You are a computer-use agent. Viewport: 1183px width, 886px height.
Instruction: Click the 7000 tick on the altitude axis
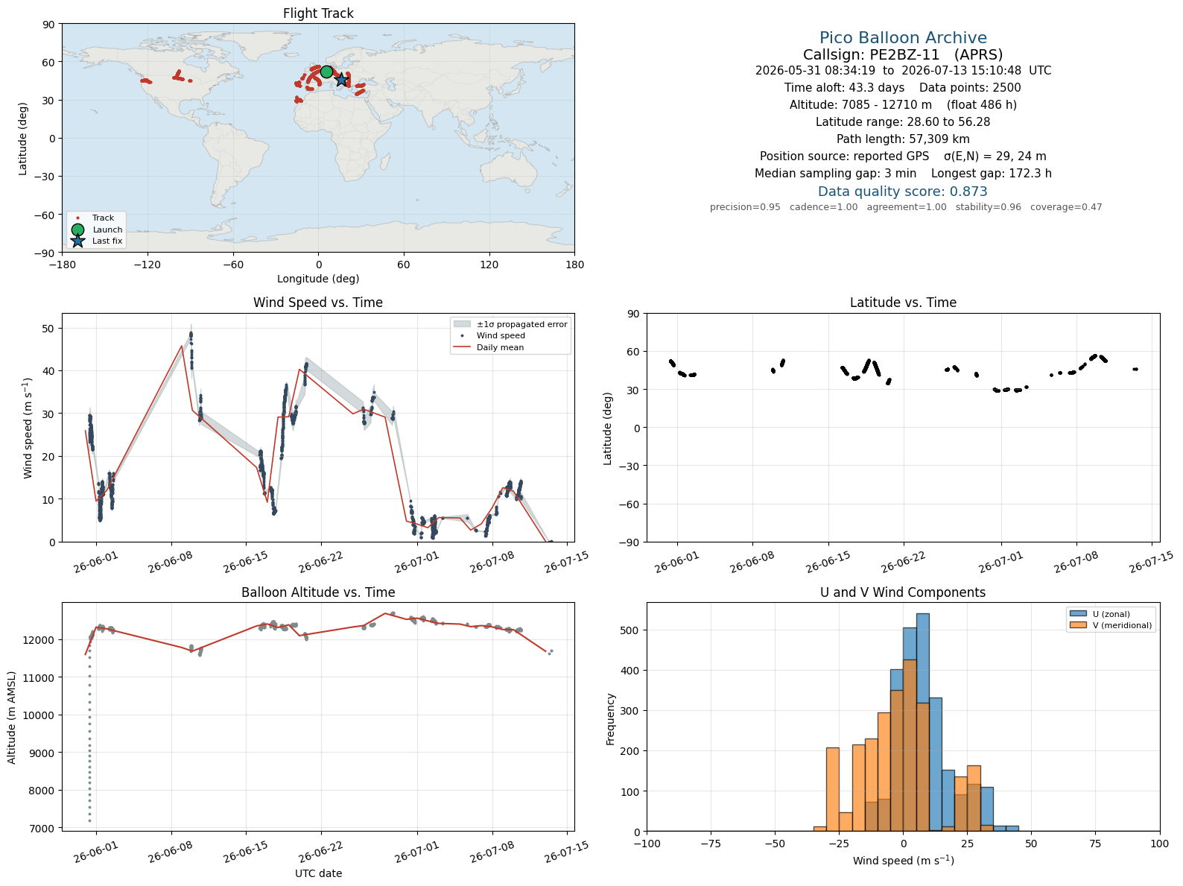click(x=42, y=829)
